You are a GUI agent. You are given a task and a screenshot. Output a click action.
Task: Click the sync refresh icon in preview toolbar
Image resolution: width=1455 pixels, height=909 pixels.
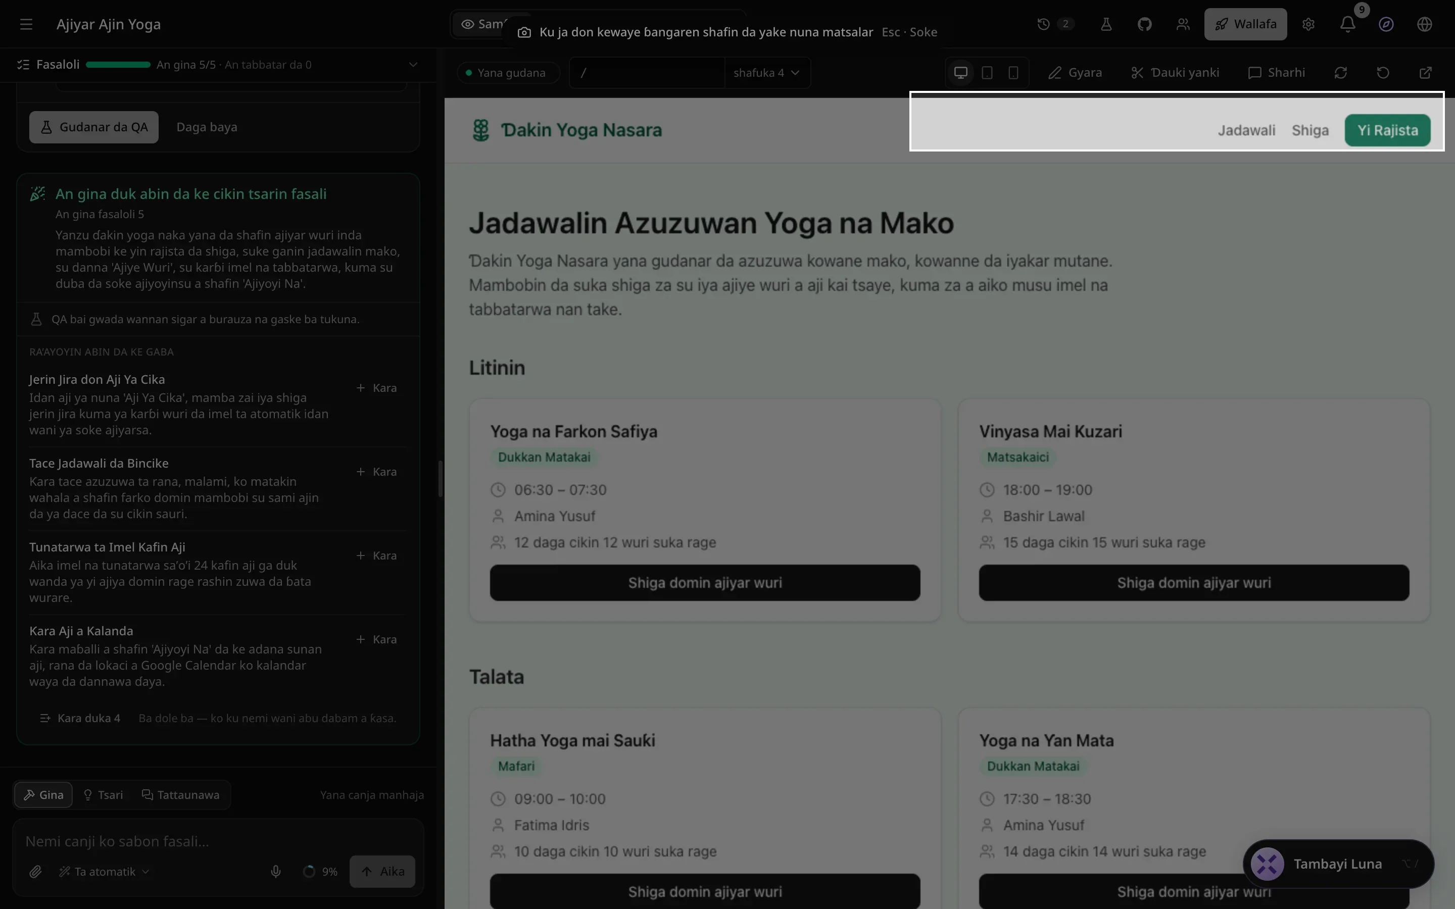click(x=1340, y=73)
